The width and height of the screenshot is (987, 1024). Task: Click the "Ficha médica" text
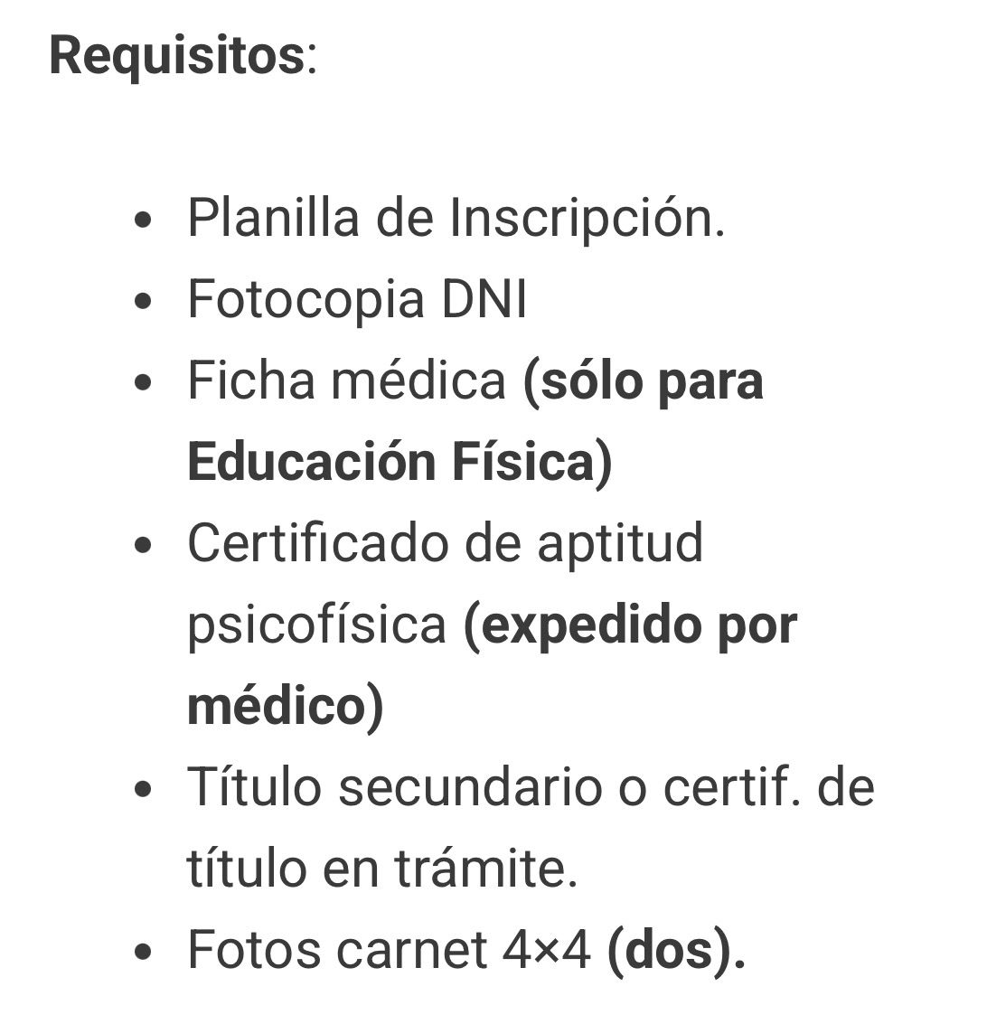pos(346,380)
